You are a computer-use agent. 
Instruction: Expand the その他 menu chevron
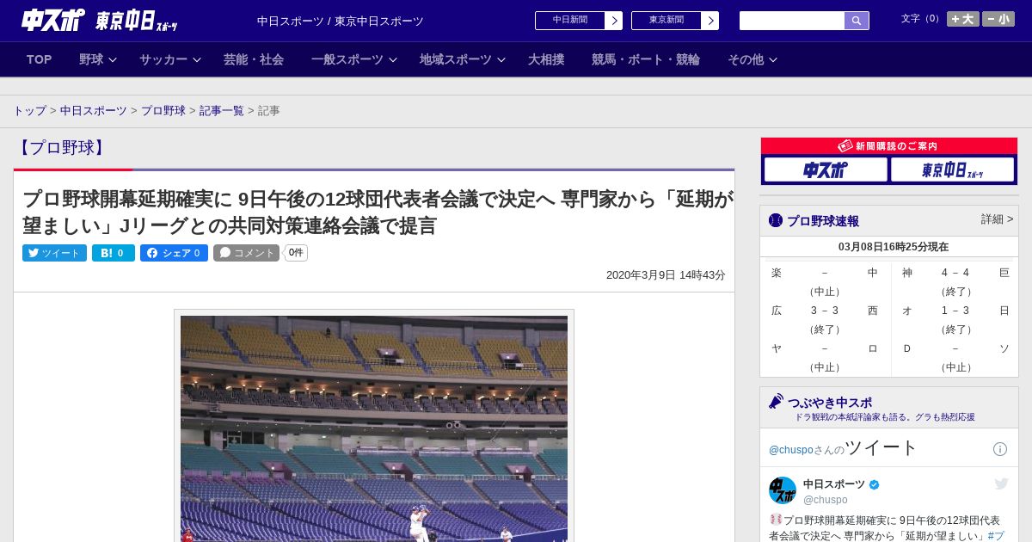point(773,60)
